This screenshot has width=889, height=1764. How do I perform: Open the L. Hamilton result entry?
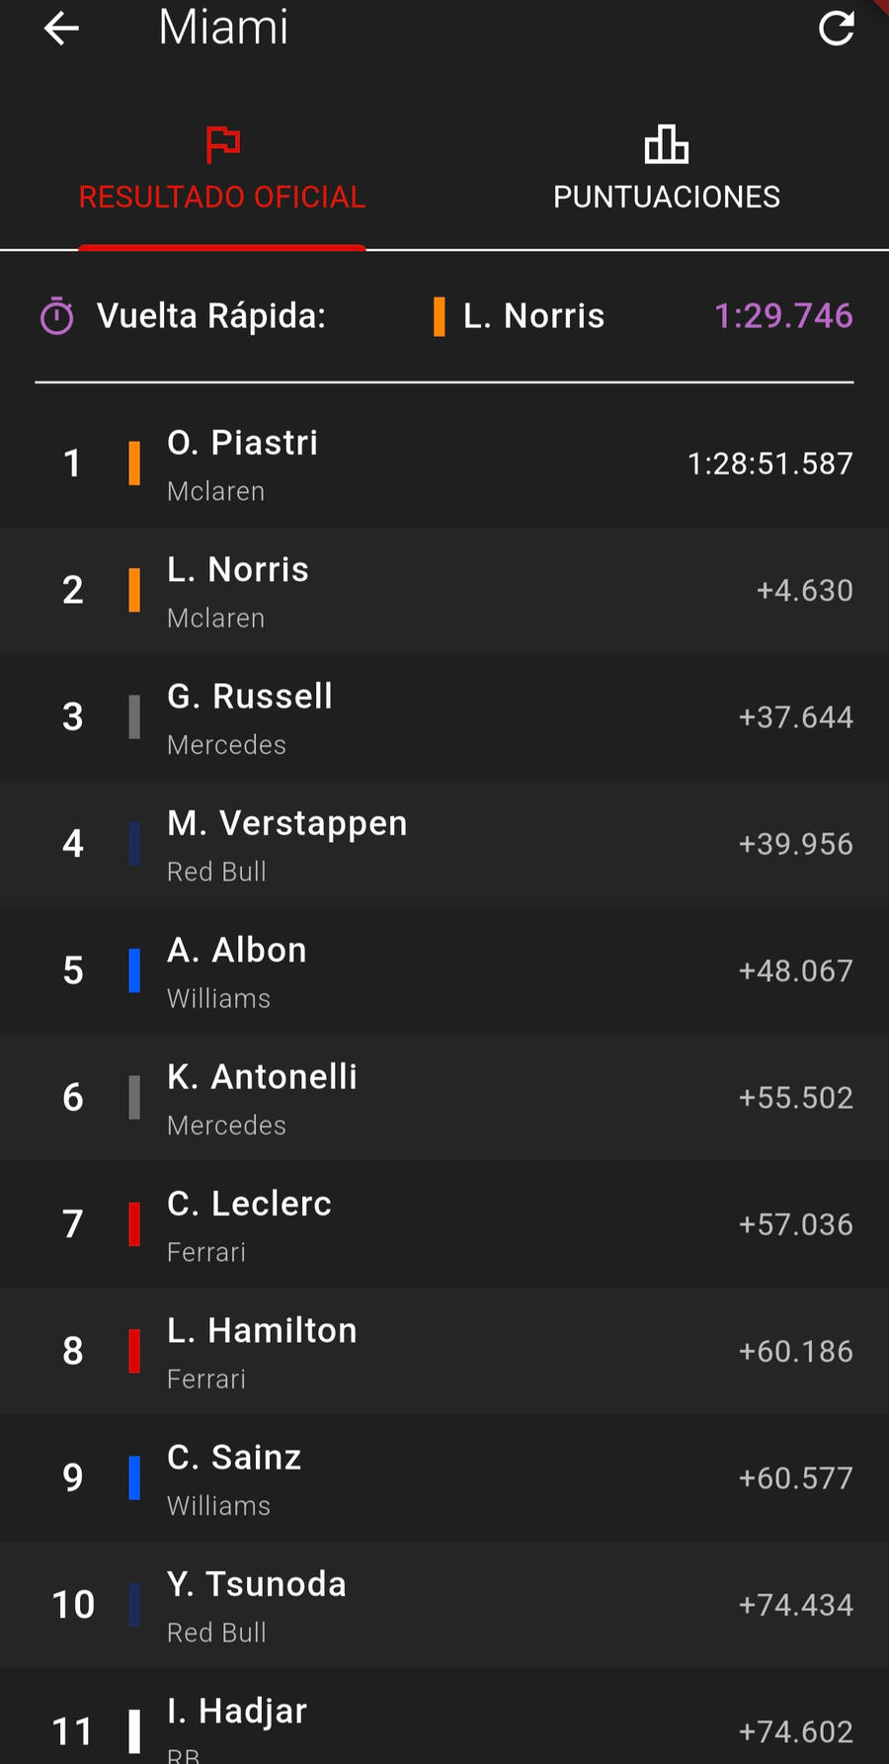point(444,1351)
